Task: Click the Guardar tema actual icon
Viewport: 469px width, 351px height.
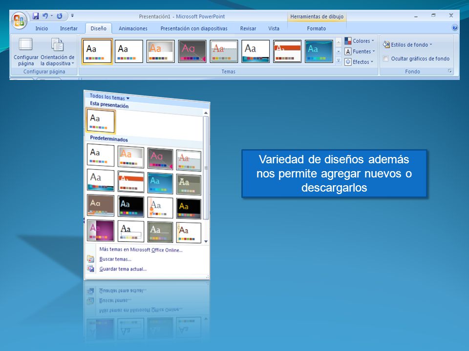Action: click(x=90, y=269)
